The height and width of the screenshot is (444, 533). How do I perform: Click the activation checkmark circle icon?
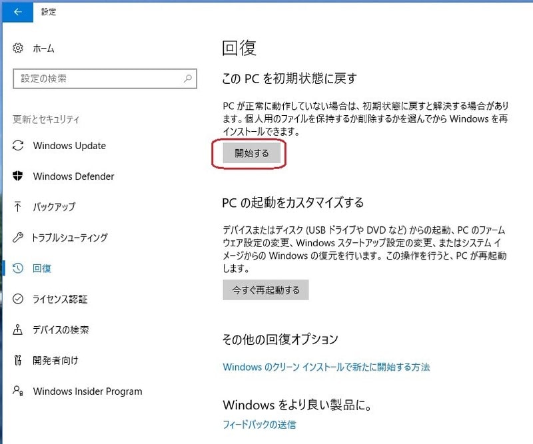click(18, 299)
